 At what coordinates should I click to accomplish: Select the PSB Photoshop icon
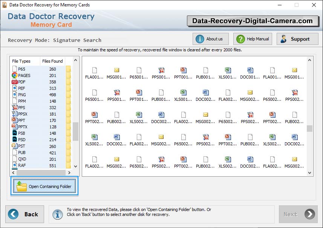pyautogui.click(x=15, y=133)
